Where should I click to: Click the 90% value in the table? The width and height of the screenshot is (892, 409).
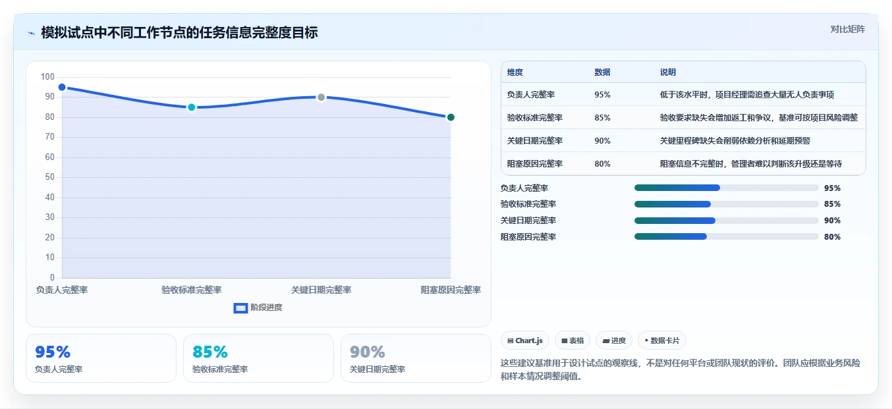(x=602, y=141)
